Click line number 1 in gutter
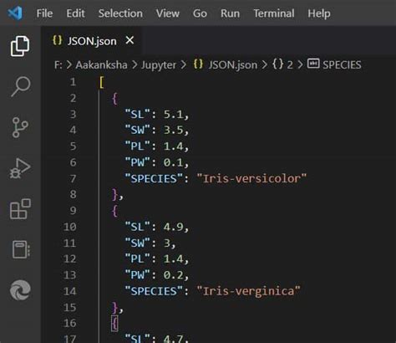 73,82
